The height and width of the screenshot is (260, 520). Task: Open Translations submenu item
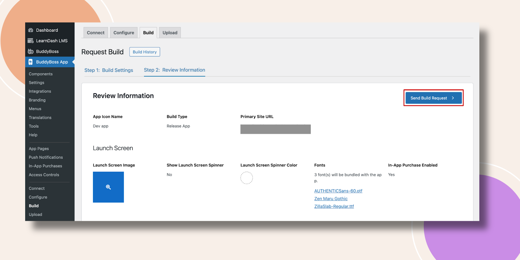40,118
